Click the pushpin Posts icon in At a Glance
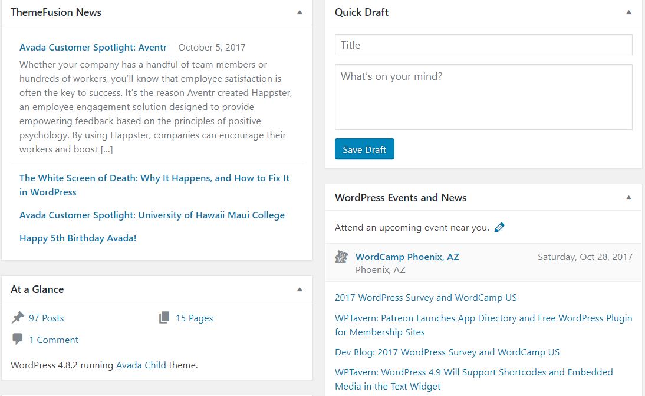This screenshot has width=645, height=396. [18, 317]
